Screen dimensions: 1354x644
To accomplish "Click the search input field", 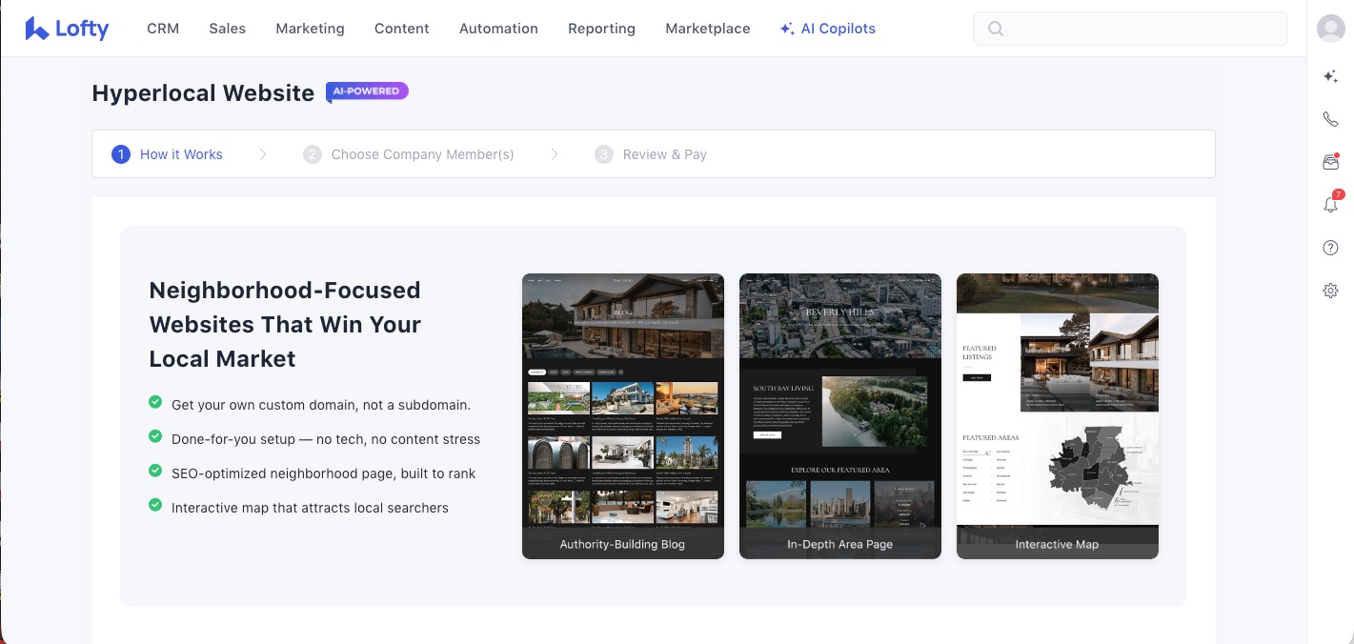I will tap(1143, 29).
